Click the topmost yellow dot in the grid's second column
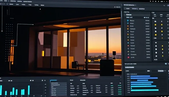This screenshot has width=169, height=97. tap(162, 25)
